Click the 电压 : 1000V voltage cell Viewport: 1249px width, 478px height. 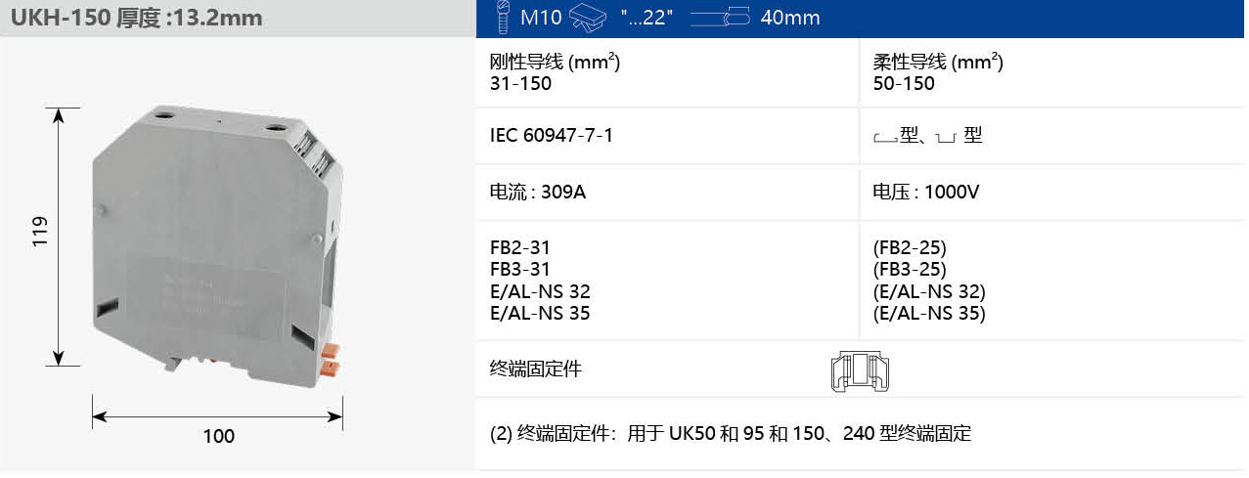click(925, 193)
